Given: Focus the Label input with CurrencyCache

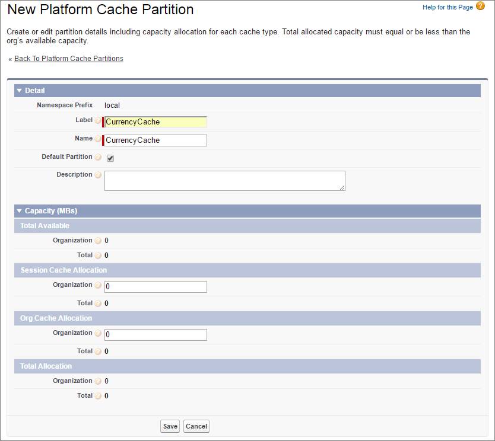Looking at the screenshot, I should point(156,122).
